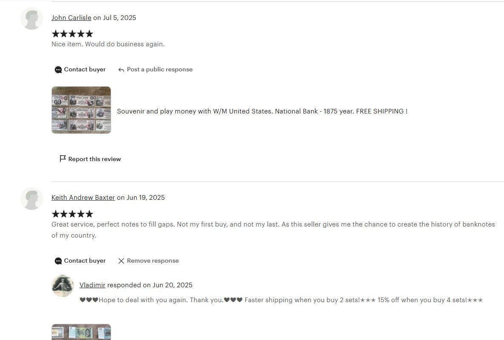Click Keith Andrew Baxter's avatar icon

click(x=31, y=199)
